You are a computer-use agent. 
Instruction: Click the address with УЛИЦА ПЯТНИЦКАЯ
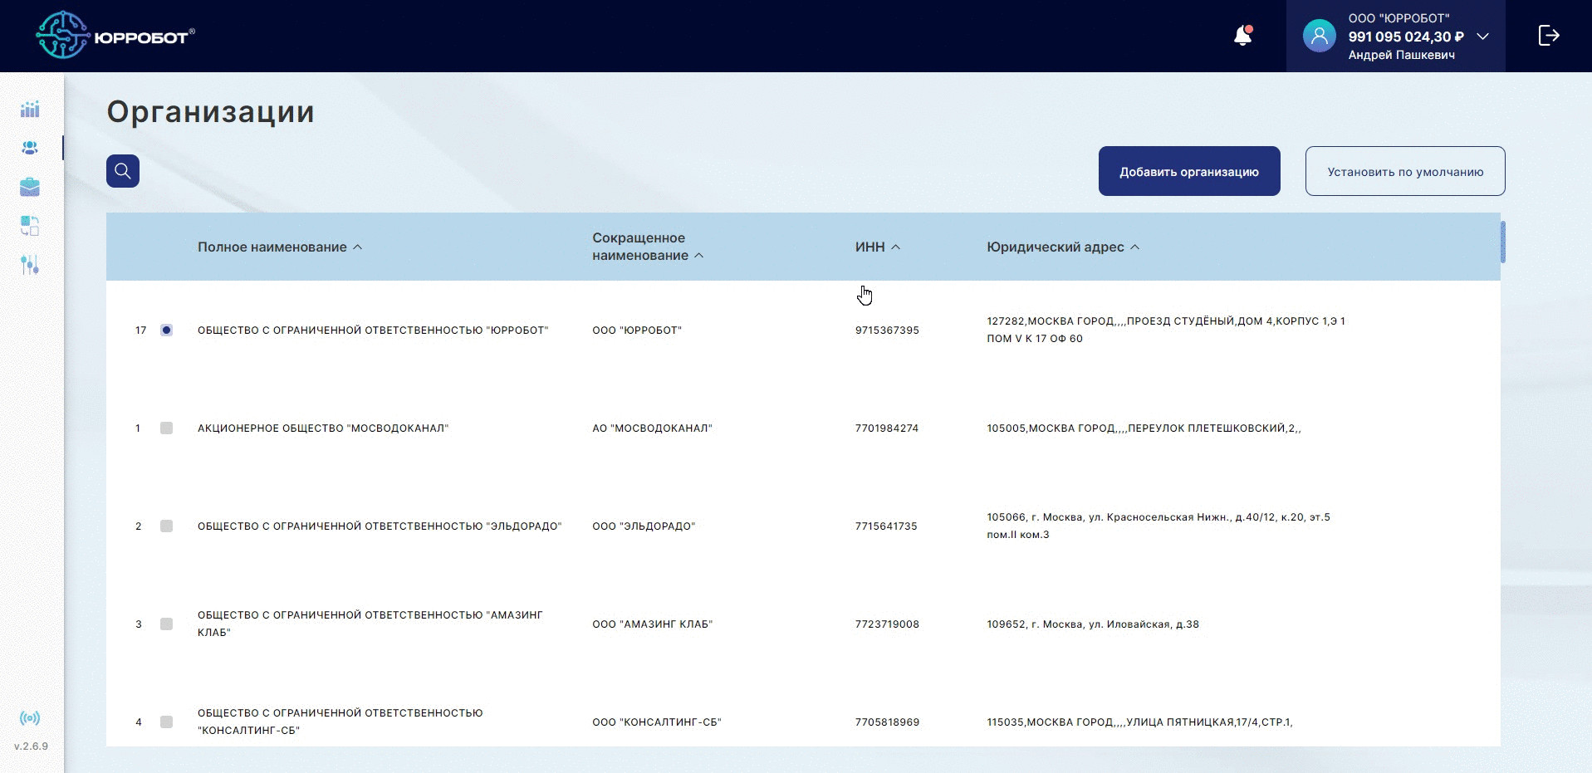(x=1139, y=722)
